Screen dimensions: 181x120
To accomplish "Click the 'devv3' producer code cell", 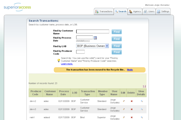I will (33, 109).
